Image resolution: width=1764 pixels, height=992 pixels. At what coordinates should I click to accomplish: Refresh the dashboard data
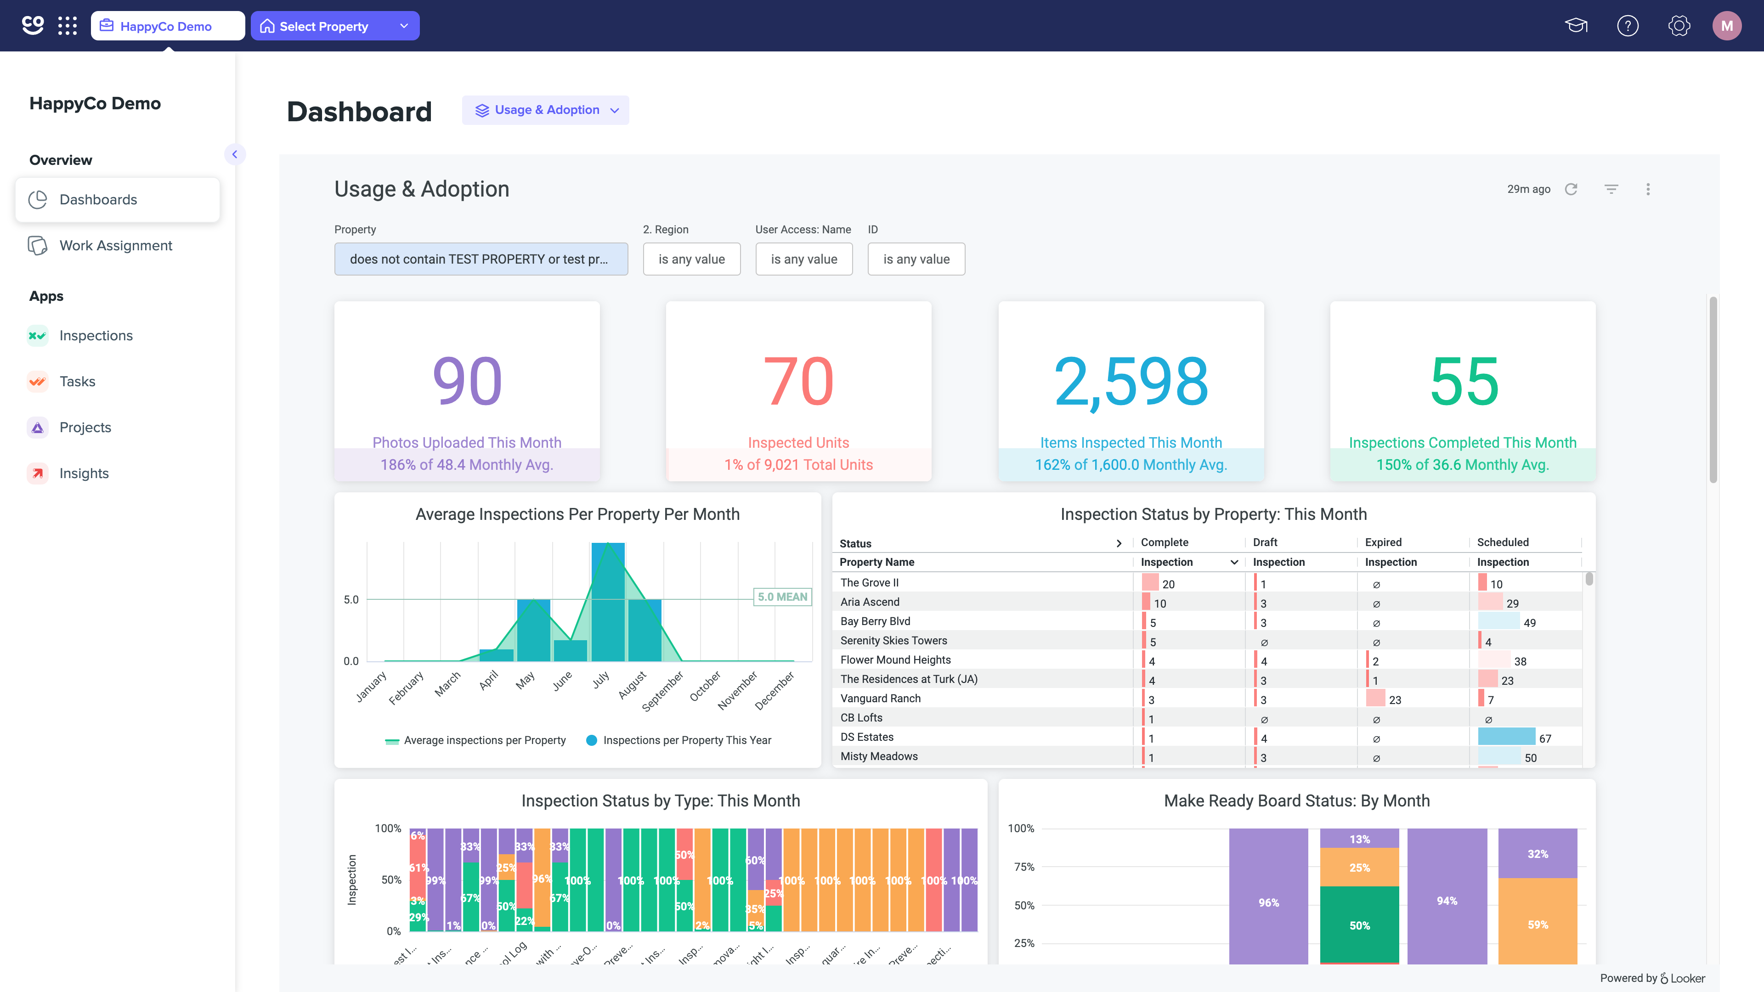tap(1571, 189)
